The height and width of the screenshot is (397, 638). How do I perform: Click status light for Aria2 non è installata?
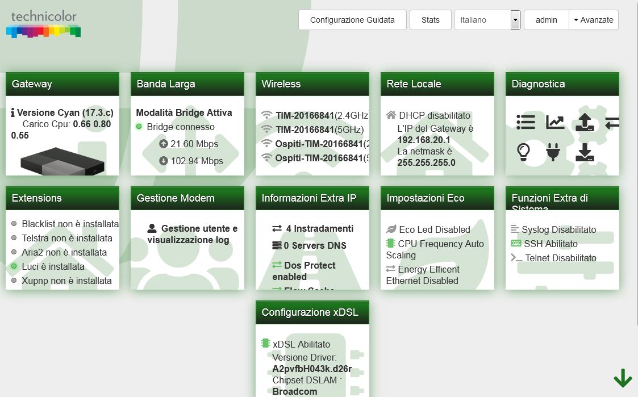point(14,252)
